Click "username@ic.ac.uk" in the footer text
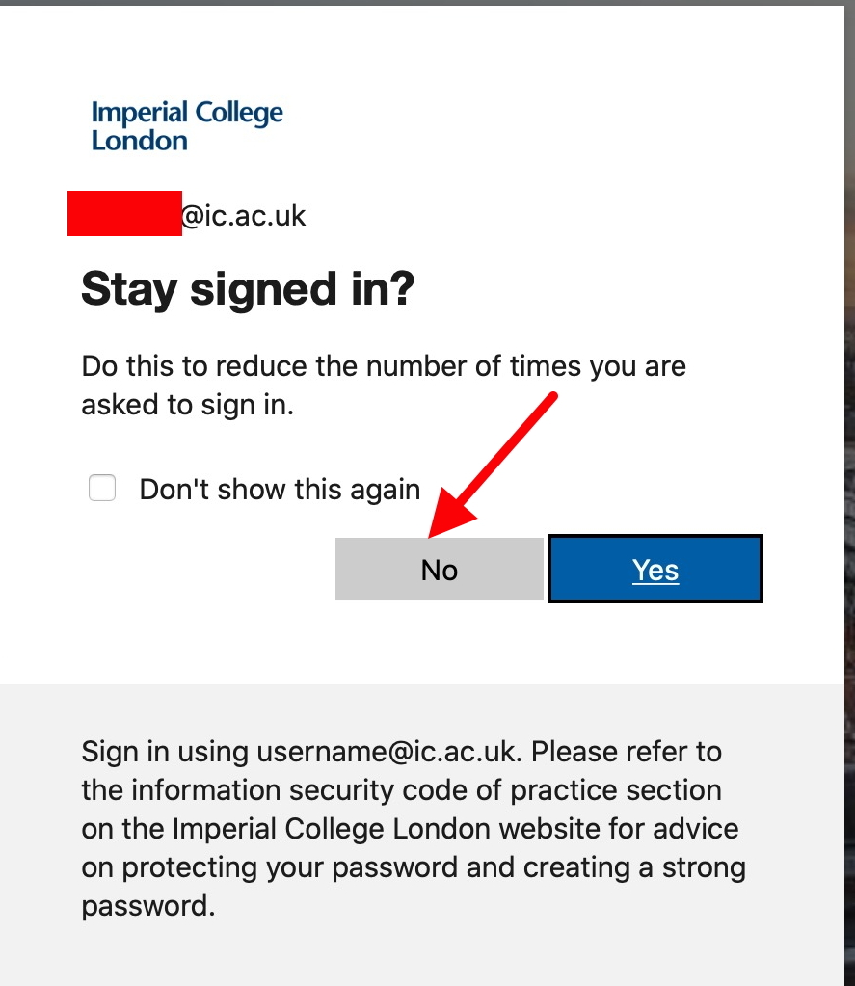The image size is (855, 986). tap(389, 752)
